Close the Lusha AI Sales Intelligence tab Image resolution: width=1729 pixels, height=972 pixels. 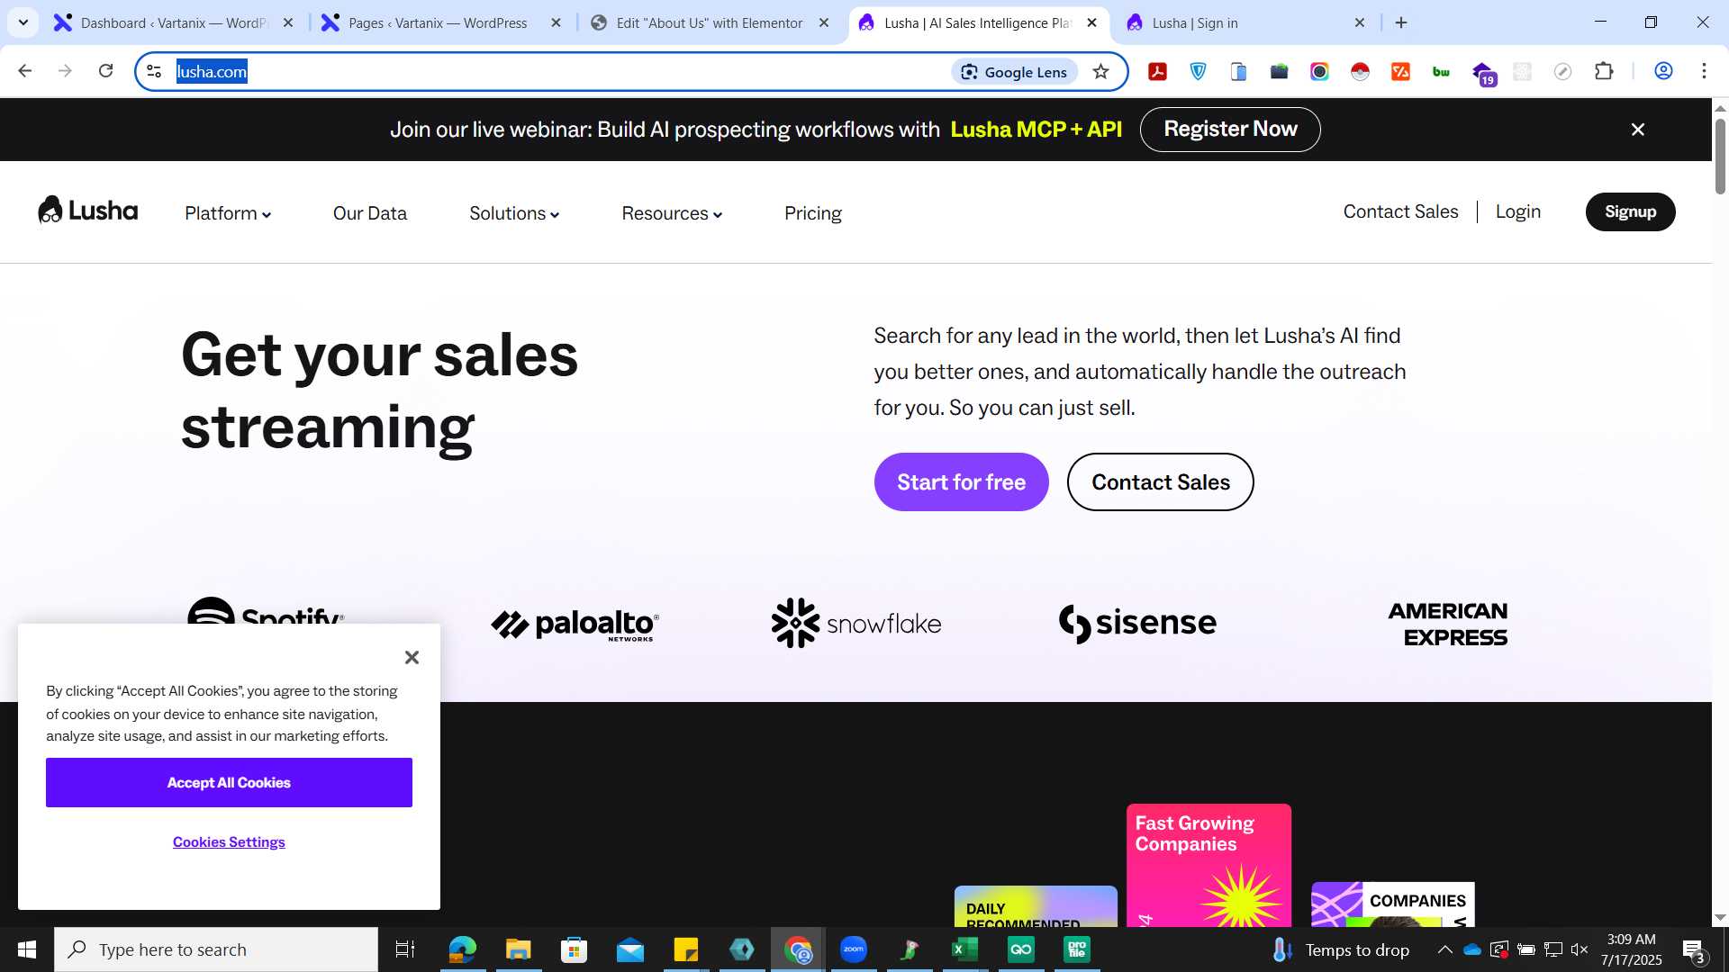tap(1092, 22)
